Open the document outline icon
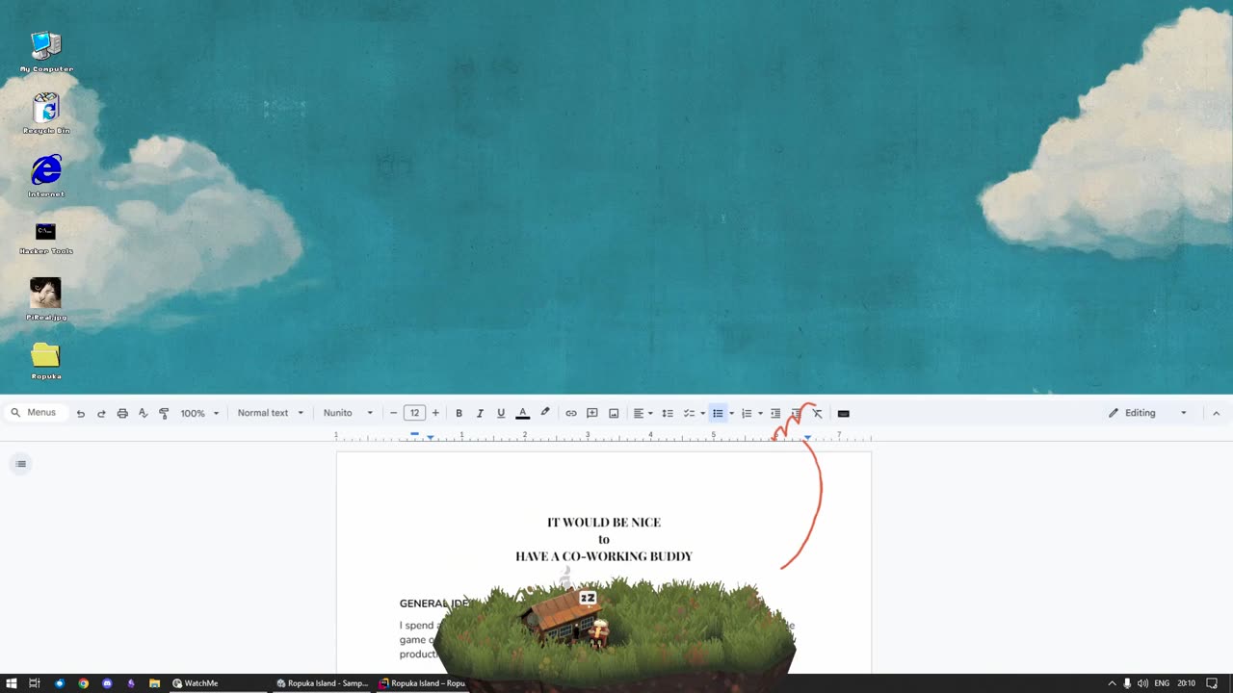The width and height of the screenshot is (1233, 693). [21, 464]
